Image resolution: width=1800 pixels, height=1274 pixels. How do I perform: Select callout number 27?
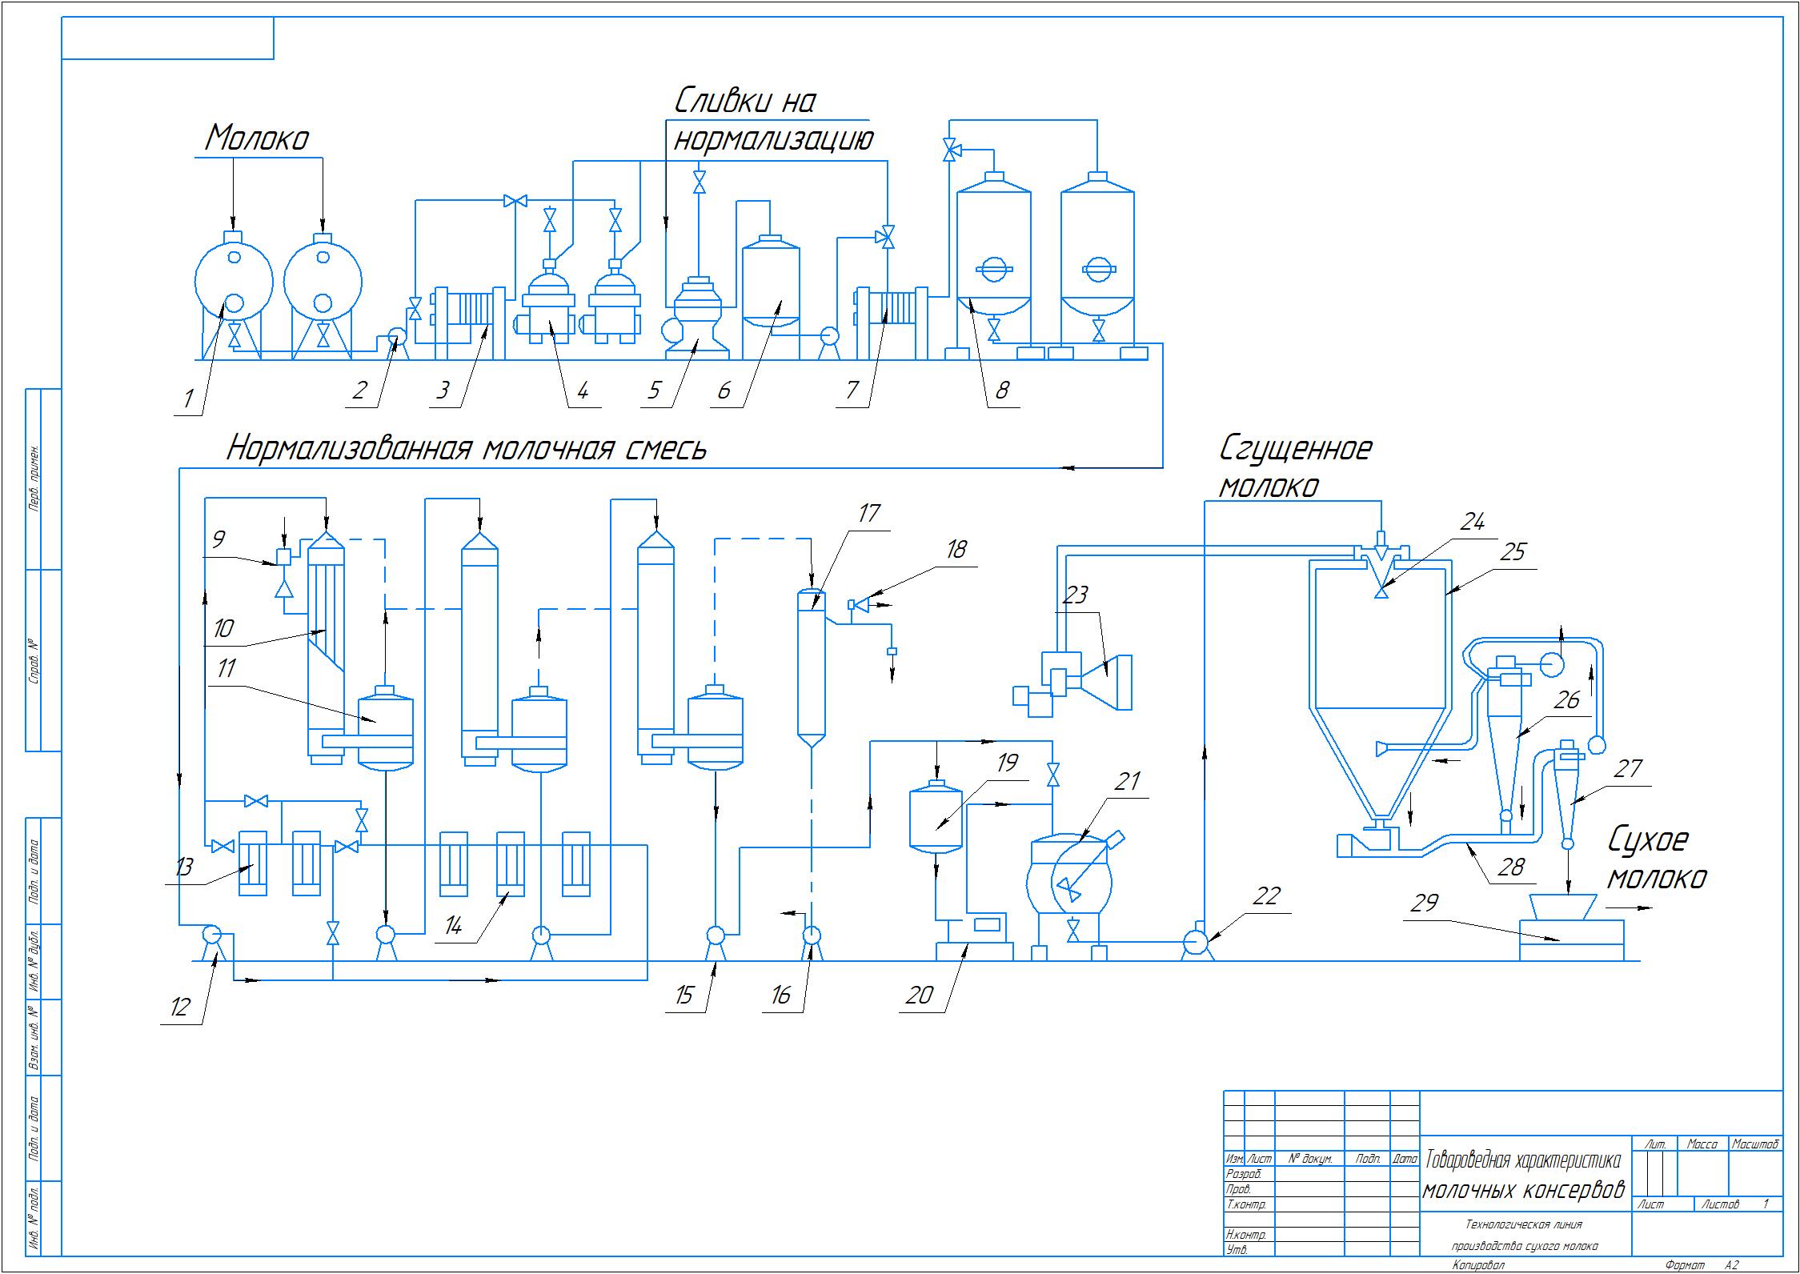1628,768
